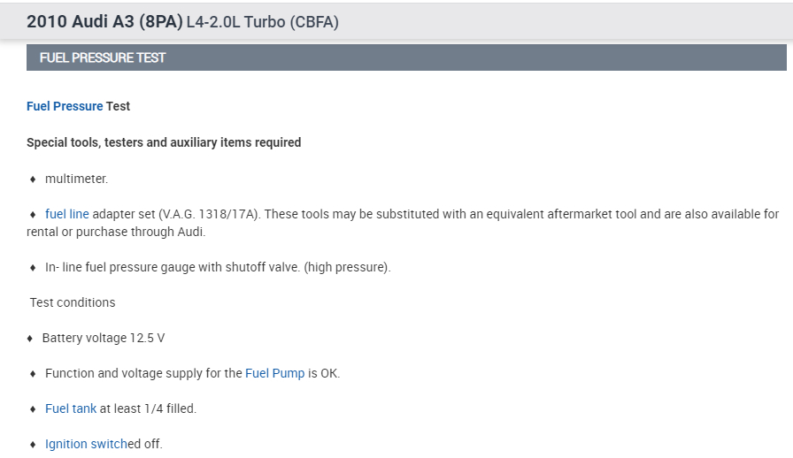793x458 pixels.
Task: Click the diamond bullet next to "Ignition switch"
Action: (x=33, y=445)
